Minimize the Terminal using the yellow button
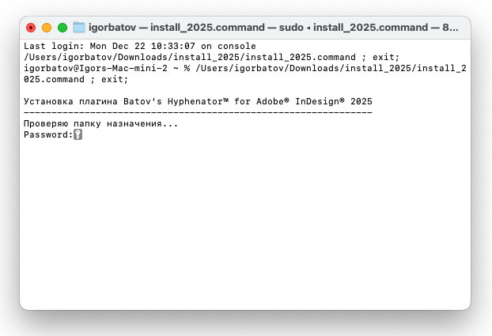Screen dimensions: 492x336 pyautogui.click(x=47, y=28)
